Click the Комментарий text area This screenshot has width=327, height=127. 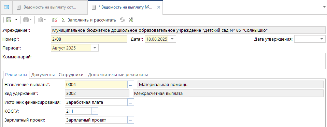(x=188, y=61)
